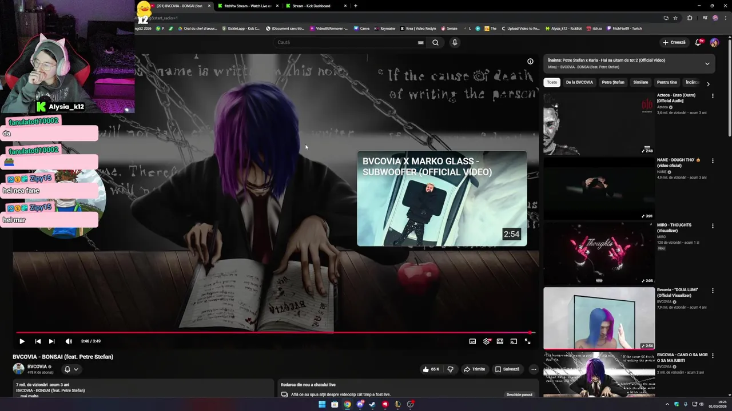732x411 pixels.
Task: Start voice search with the microphone
Action: (455, 42)
